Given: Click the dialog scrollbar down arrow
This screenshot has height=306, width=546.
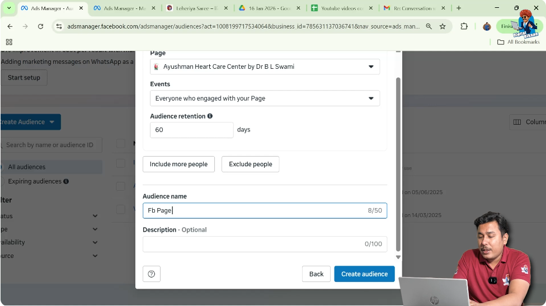Looking at the screenshot, I should [398, 257].
